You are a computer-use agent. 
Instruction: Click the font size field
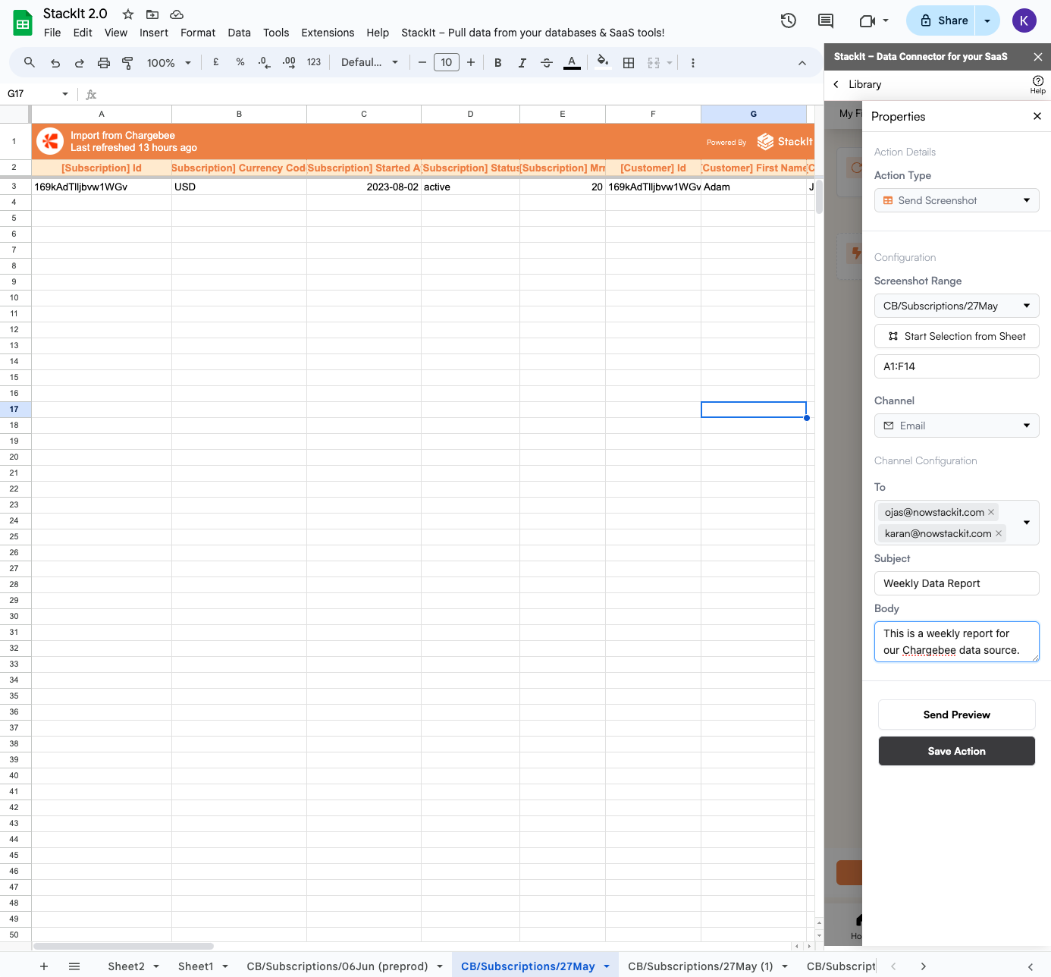(447, 62)
